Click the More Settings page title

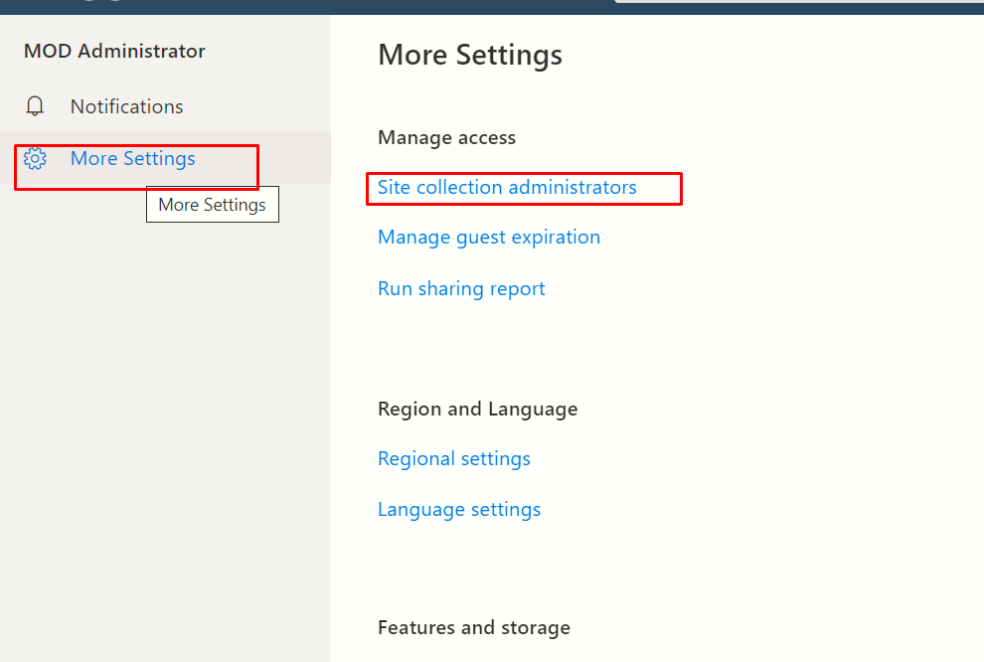coord(470,56)
